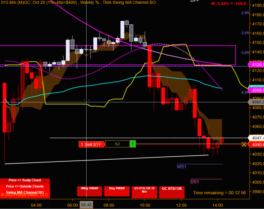
Task: Click the -3,0% weekly percent level label
Action: [x=245, y=53]
